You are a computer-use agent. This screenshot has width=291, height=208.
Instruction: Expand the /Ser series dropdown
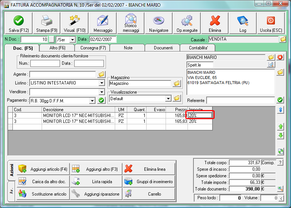click(72, 39)
